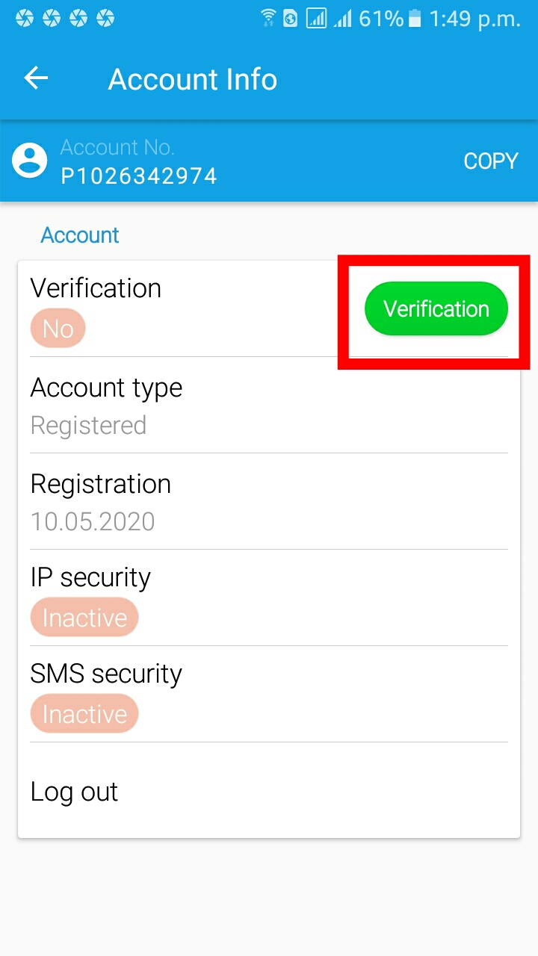Tap the signal strength bars icon

(x=343, y=19)
